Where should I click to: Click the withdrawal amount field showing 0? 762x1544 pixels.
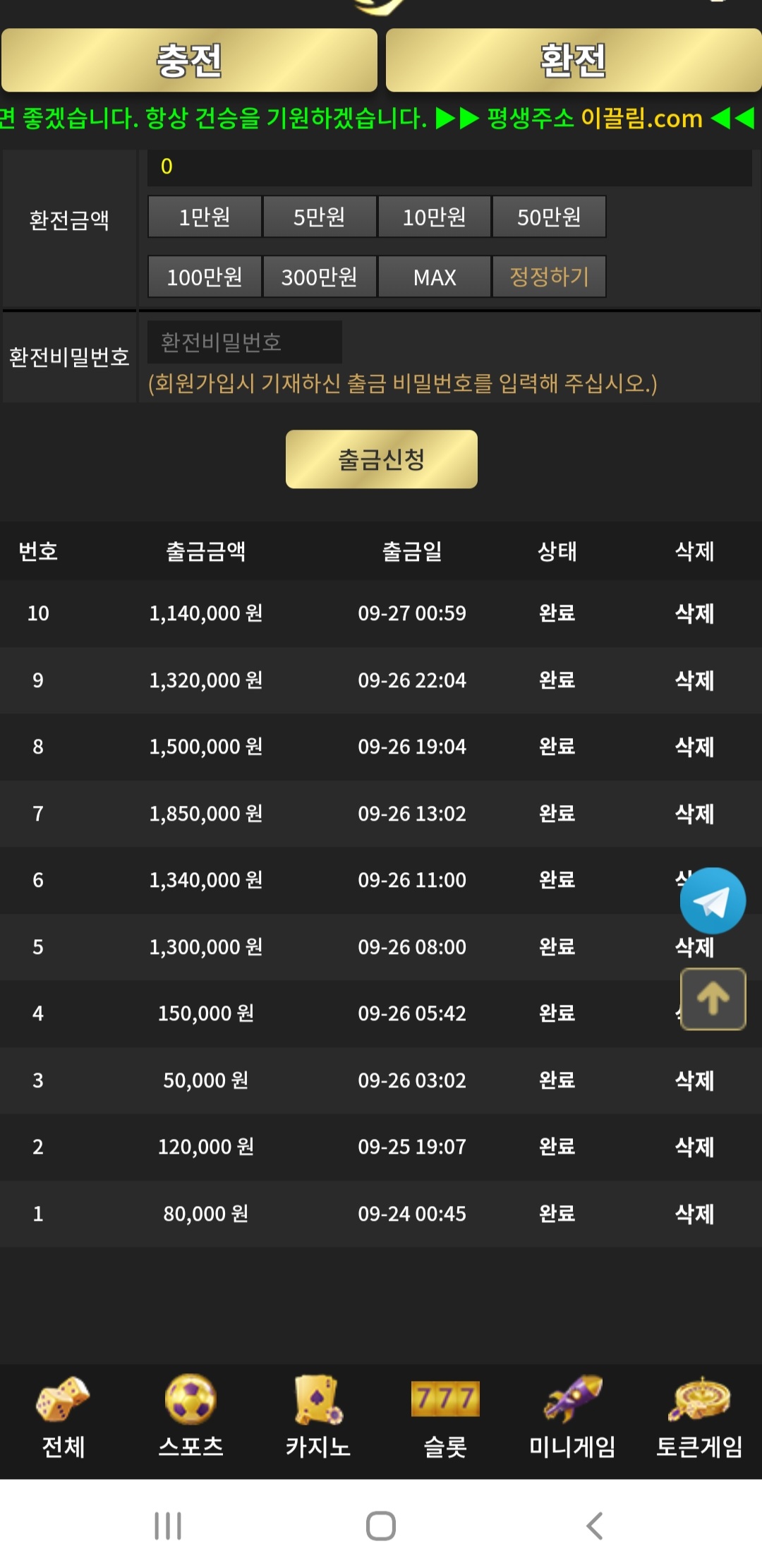tap(449, 167)
